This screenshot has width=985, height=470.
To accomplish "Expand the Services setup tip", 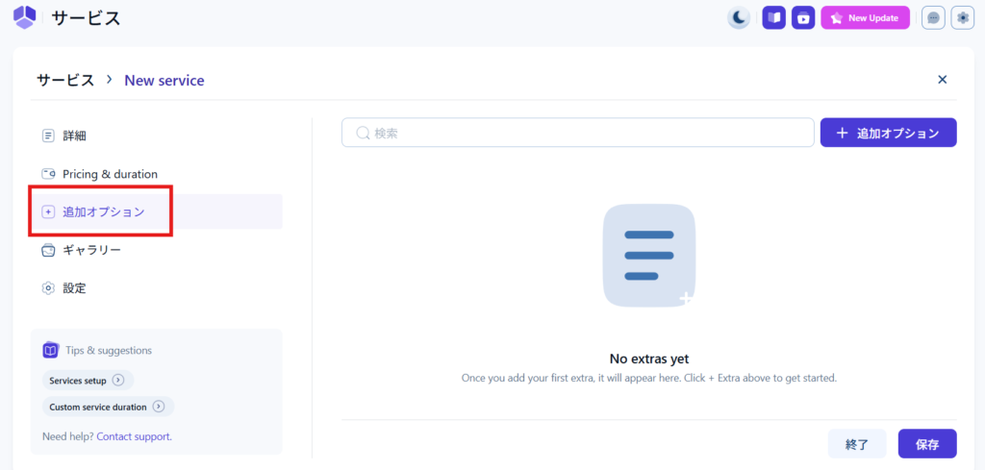I will [x=88, y=381].
